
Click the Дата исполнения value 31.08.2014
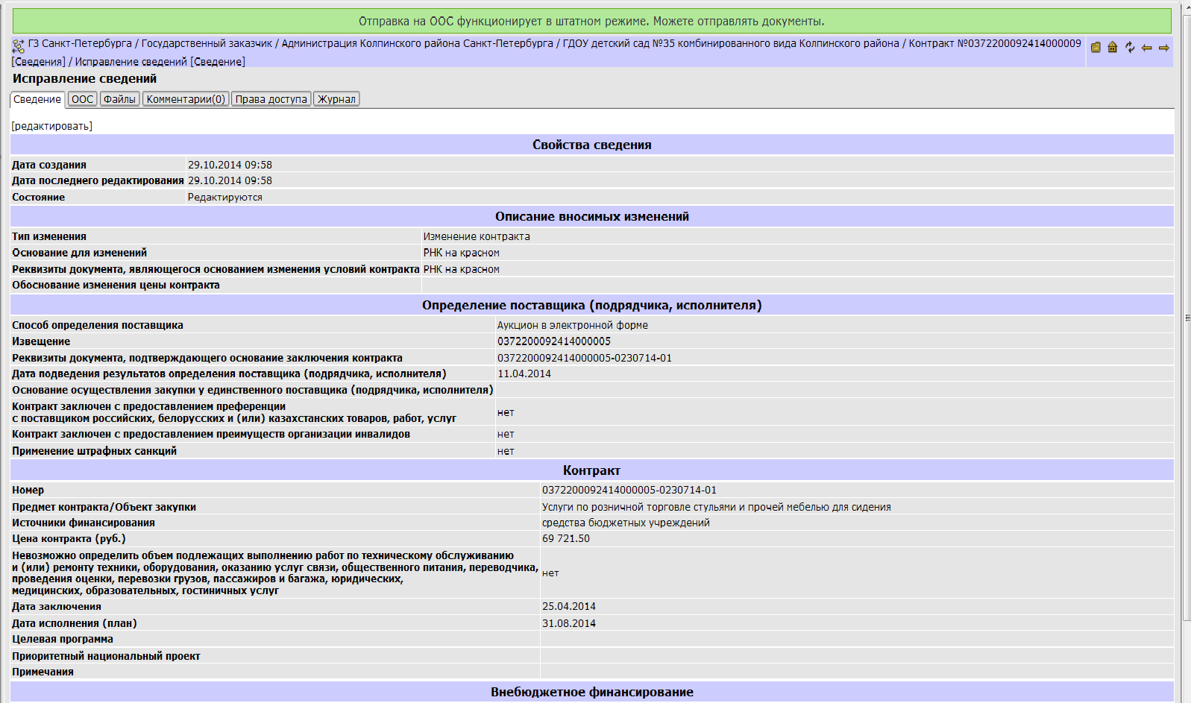(x=569, y=623)
